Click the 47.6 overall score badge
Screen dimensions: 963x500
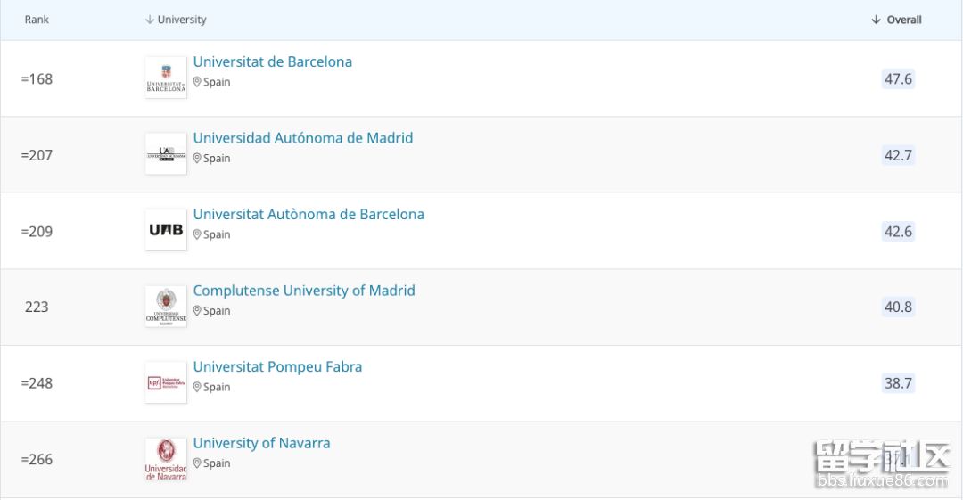point(898,79)
